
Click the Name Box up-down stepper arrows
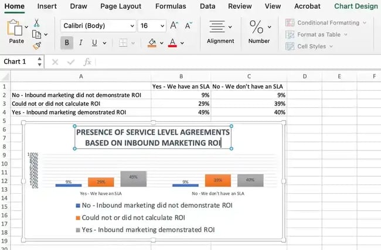(x=40, y=61)
